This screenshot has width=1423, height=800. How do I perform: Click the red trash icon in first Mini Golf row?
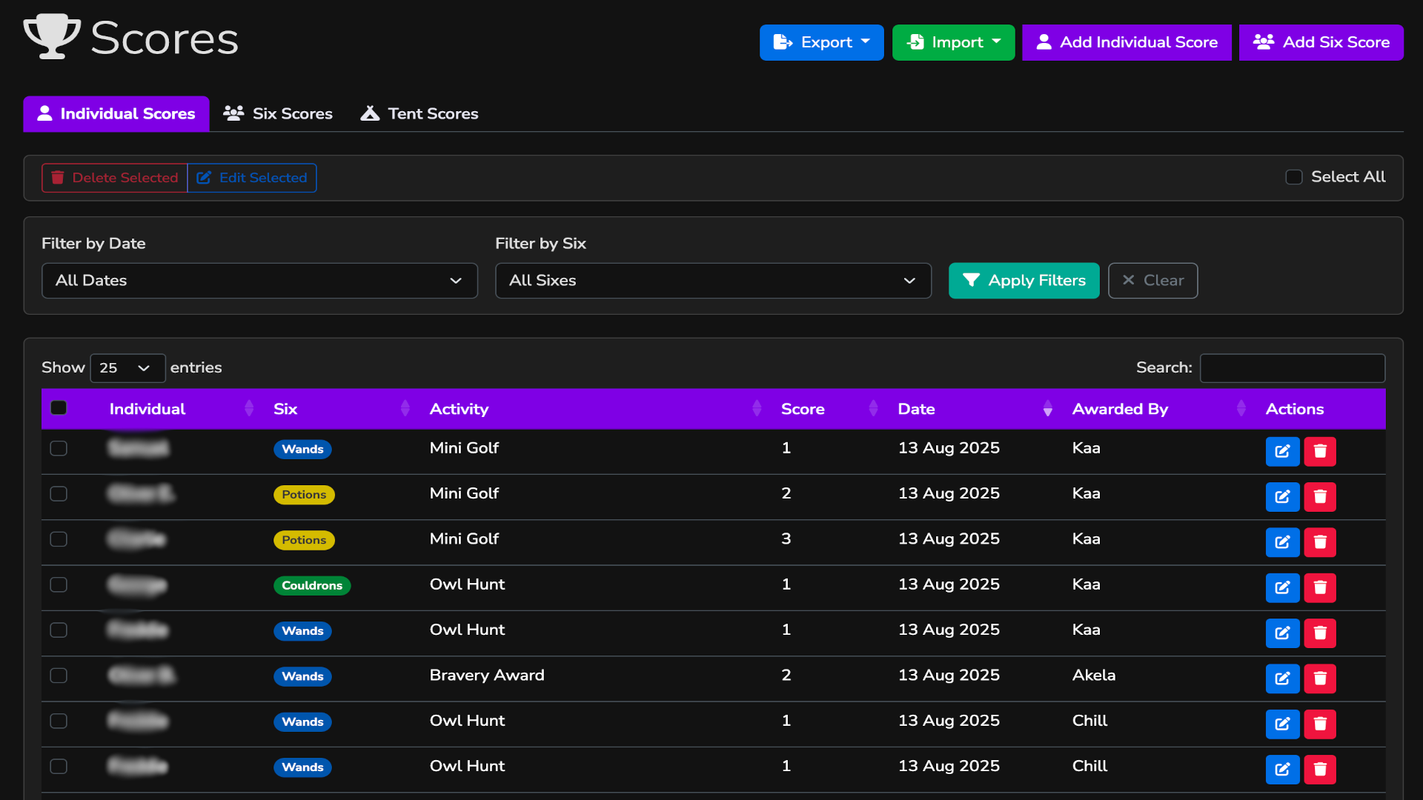click(1320, 451)
